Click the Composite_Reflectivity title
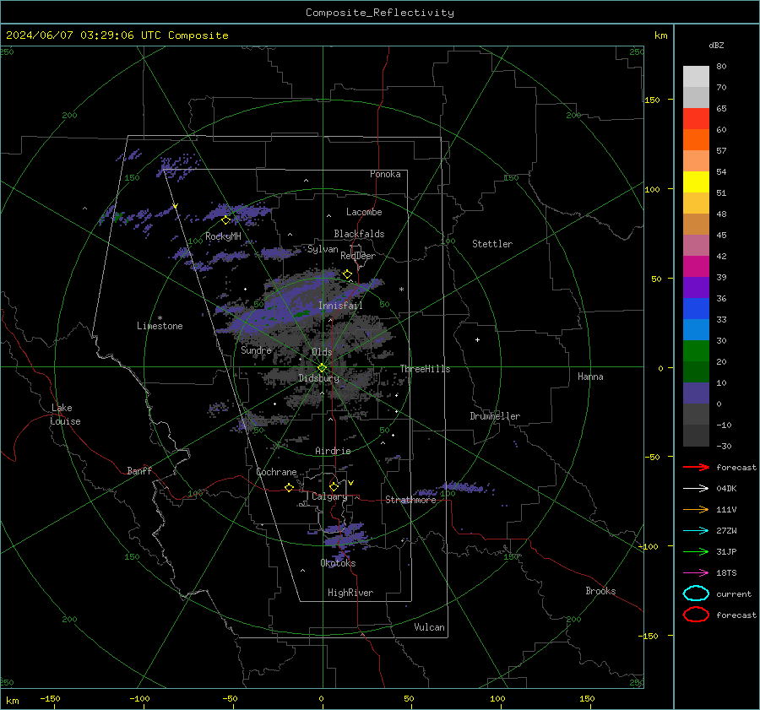The image size is (760, 710). click(380, 13)
